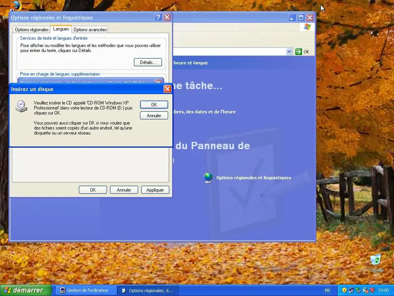
Task: Close the Control Panel window
Action: 310,18
